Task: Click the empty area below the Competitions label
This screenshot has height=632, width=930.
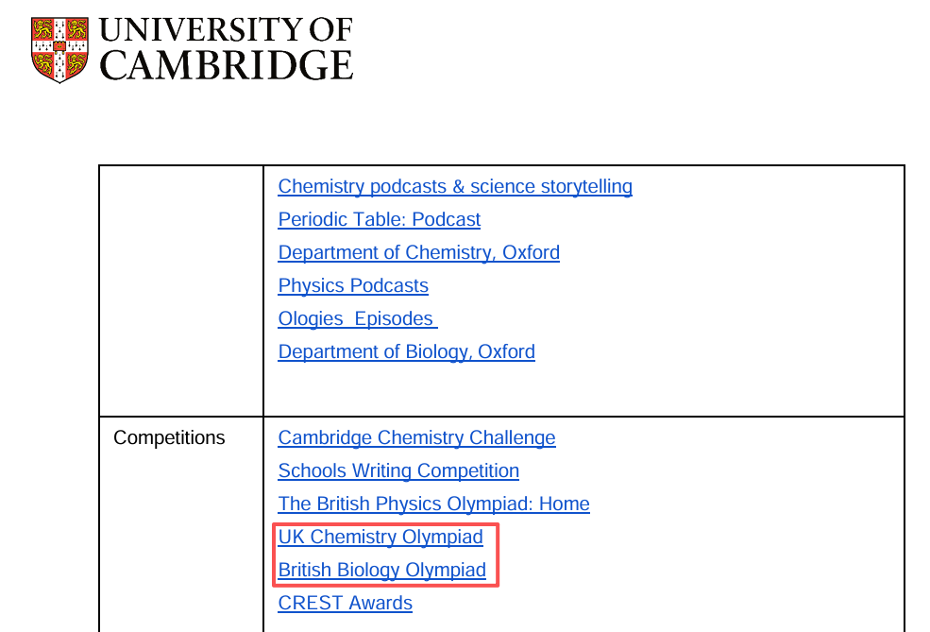Action: 180,538
